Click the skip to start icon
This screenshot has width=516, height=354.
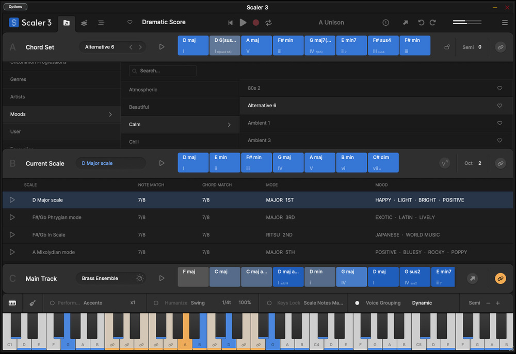tap(230, 23)
